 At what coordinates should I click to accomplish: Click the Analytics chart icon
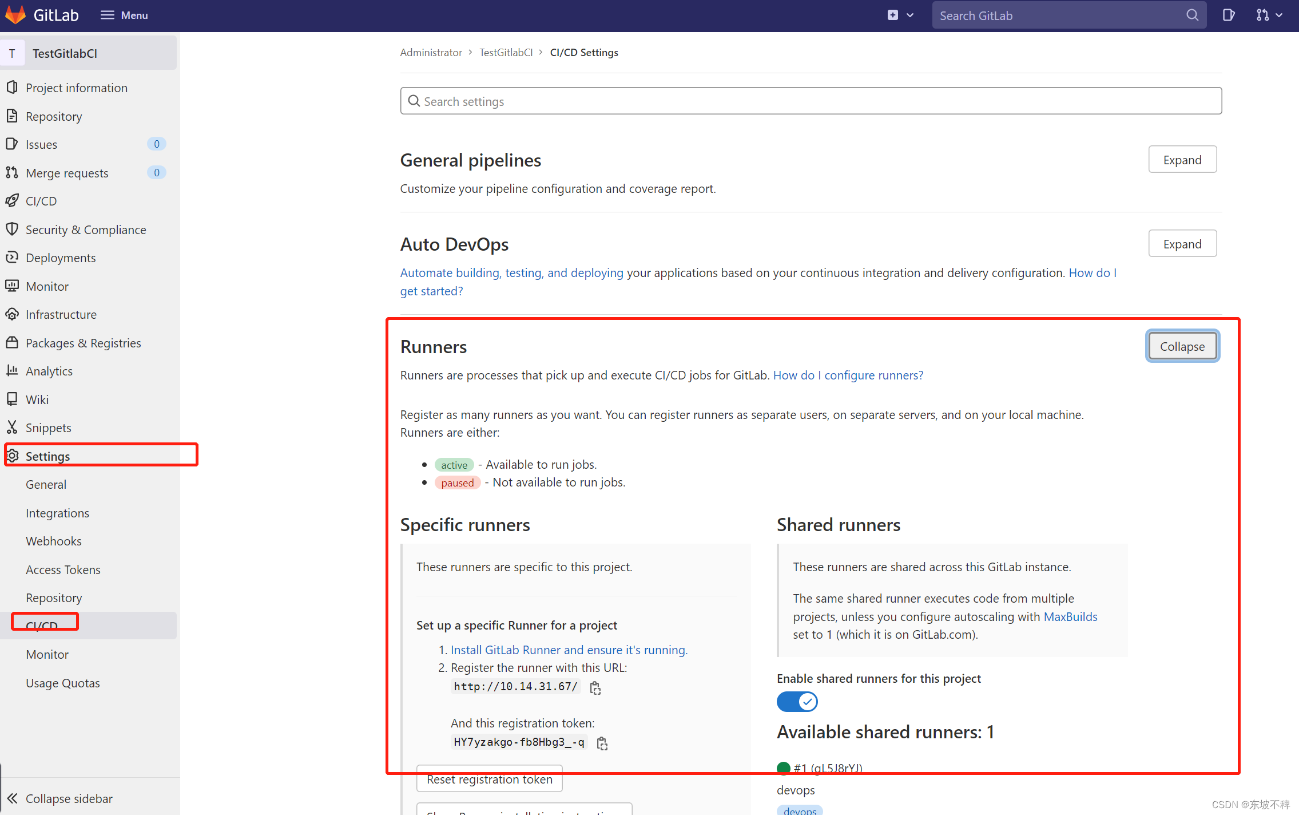[x=12, y=370]
